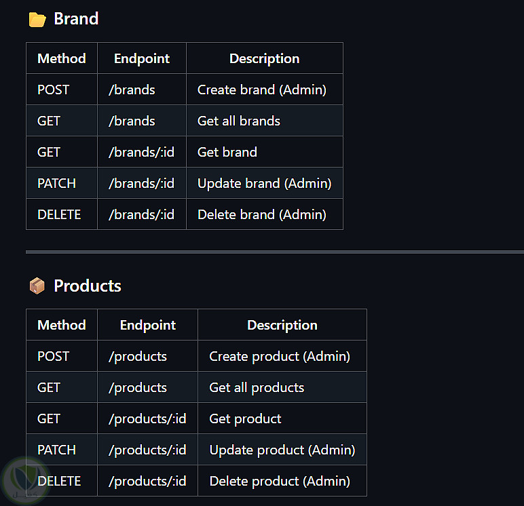Click the Description header in Products table
This screenshot has height=506, width=524.
pos(282,325)
